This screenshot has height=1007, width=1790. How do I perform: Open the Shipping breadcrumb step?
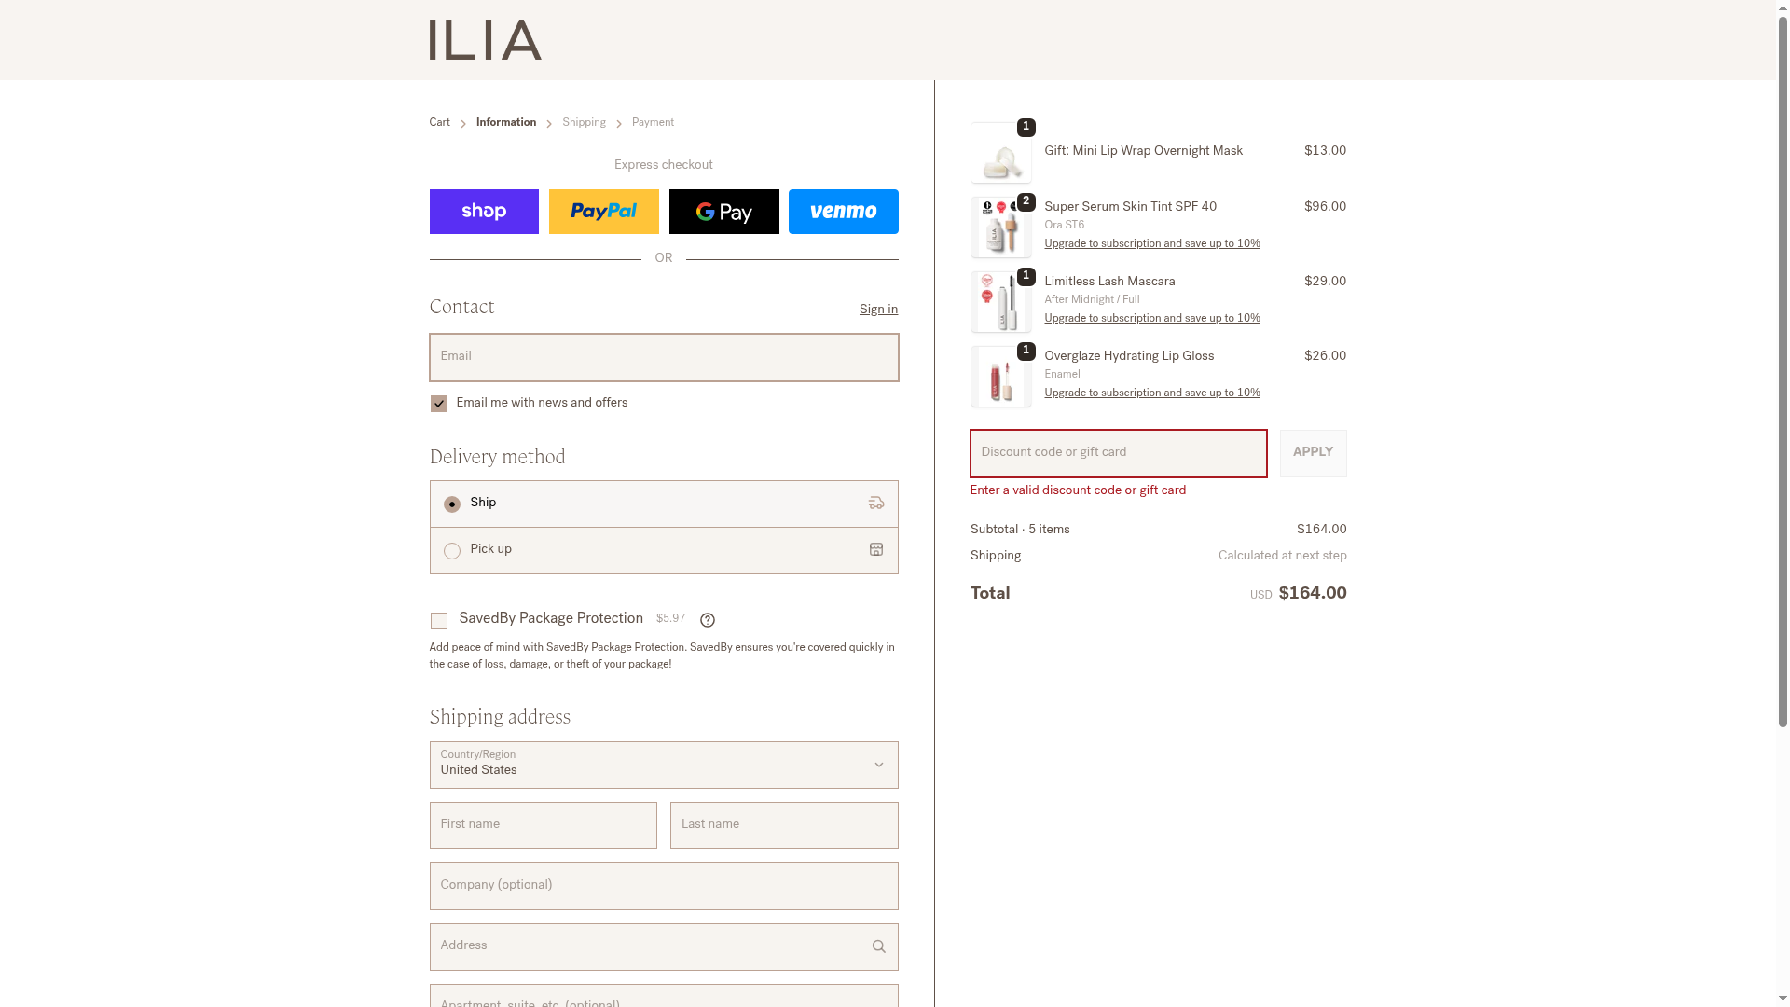tap(584, 123)
